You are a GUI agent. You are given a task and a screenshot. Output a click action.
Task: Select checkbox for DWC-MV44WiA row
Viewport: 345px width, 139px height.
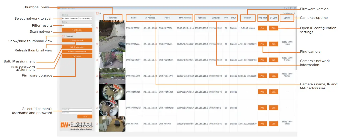97,44
